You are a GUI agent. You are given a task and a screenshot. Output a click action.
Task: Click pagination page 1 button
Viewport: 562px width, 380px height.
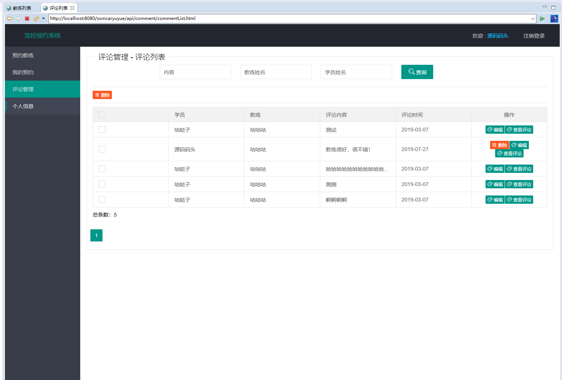click(x=96, y=235)
